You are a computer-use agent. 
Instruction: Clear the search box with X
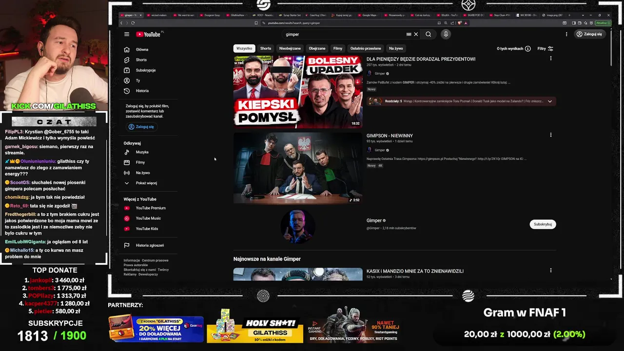coord(416,34)
